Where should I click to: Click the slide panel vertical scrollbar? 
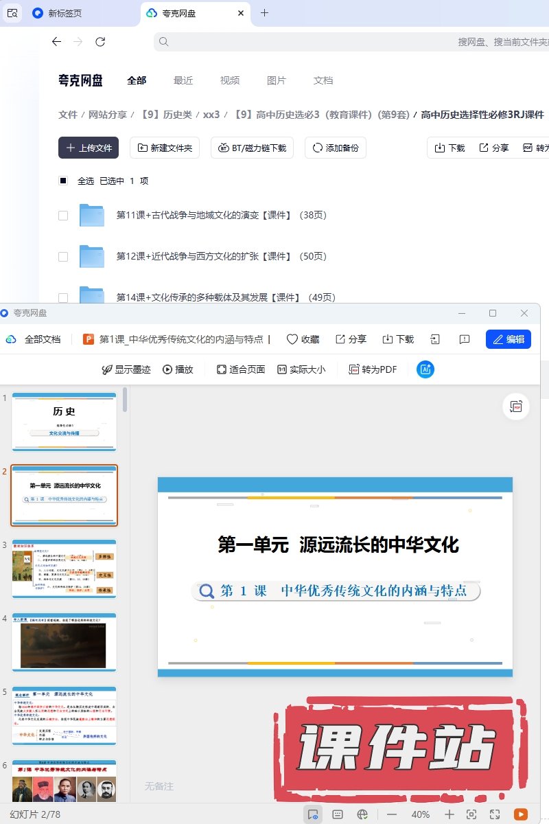coord(125,400)
